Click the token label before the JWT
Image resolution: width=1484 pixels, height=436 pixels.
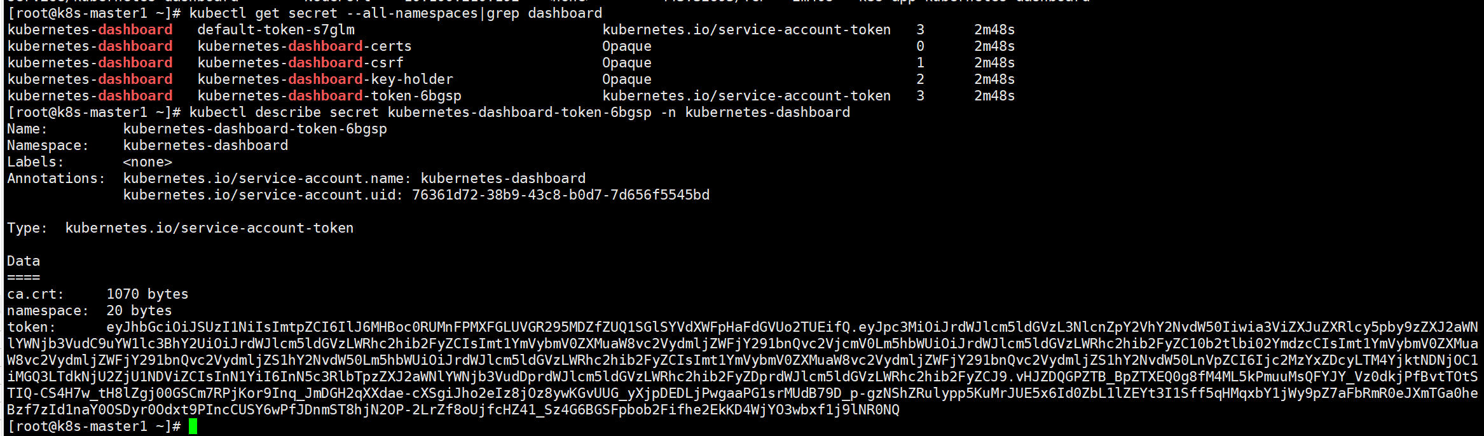(x=31, y=327)
